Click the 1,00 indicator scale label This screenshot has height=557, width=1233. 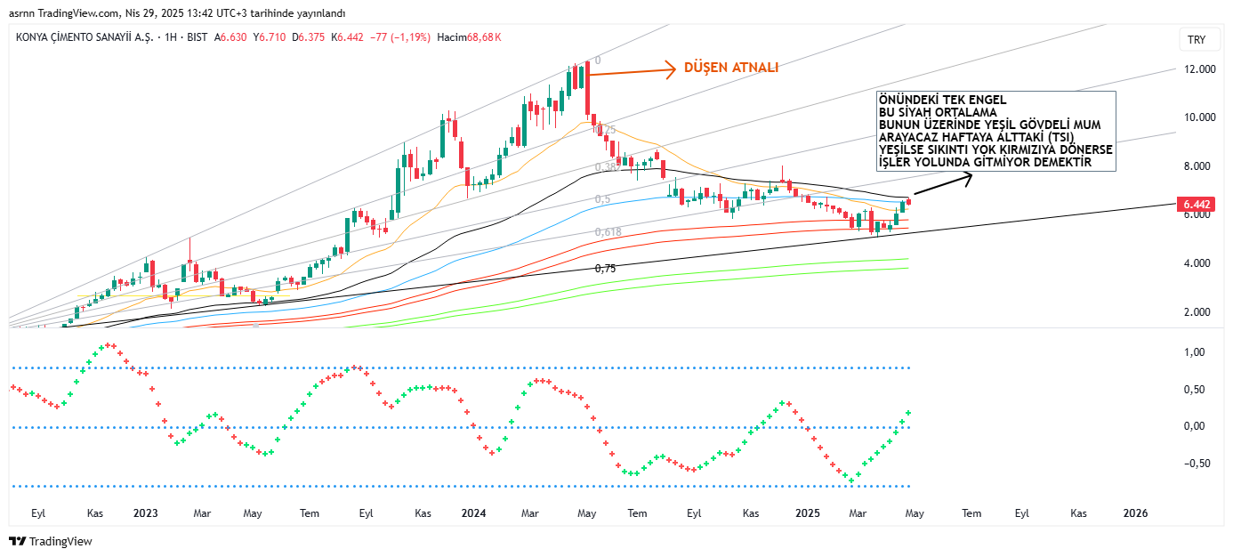click(1197, 352)
